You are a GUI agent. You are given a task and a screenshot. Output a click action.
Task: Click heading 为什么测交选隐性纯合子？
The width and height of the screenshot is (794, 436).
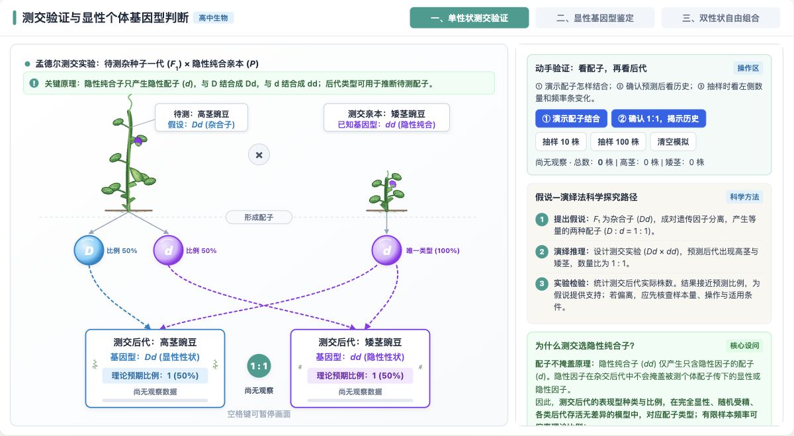point(585,345)
